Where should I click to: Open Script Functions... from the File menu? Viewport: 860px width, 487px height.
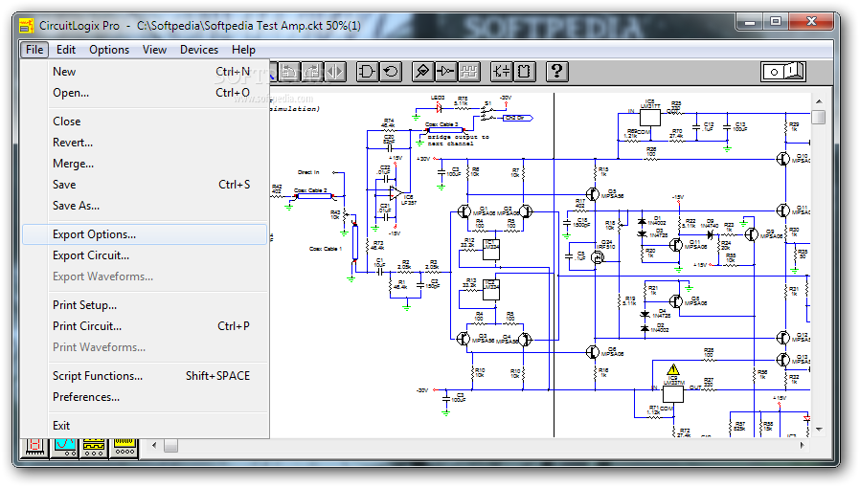click(x=146, y=376)
